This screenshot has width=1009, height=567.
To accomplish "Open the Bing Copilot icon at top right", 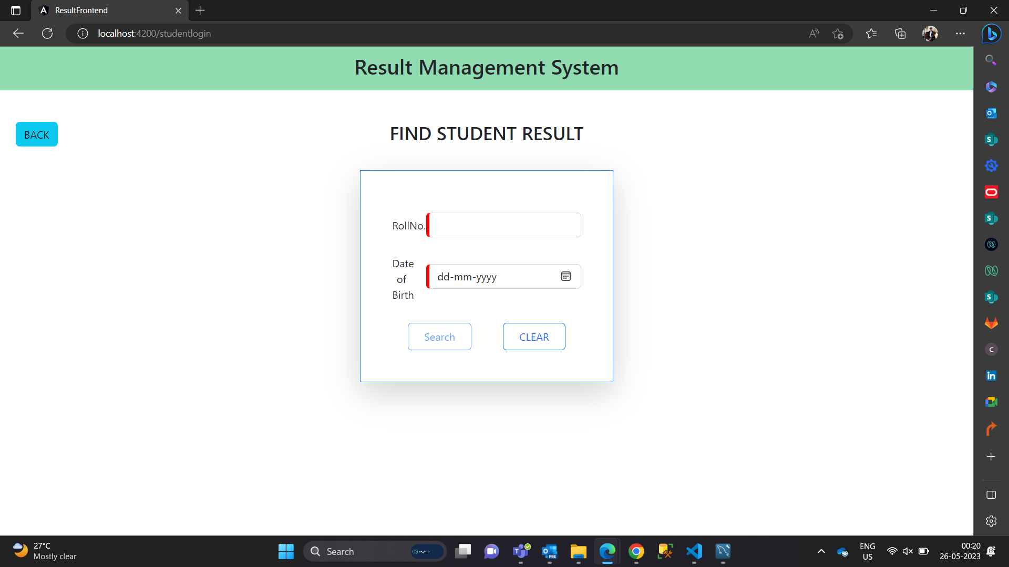I will pos(992,33).
